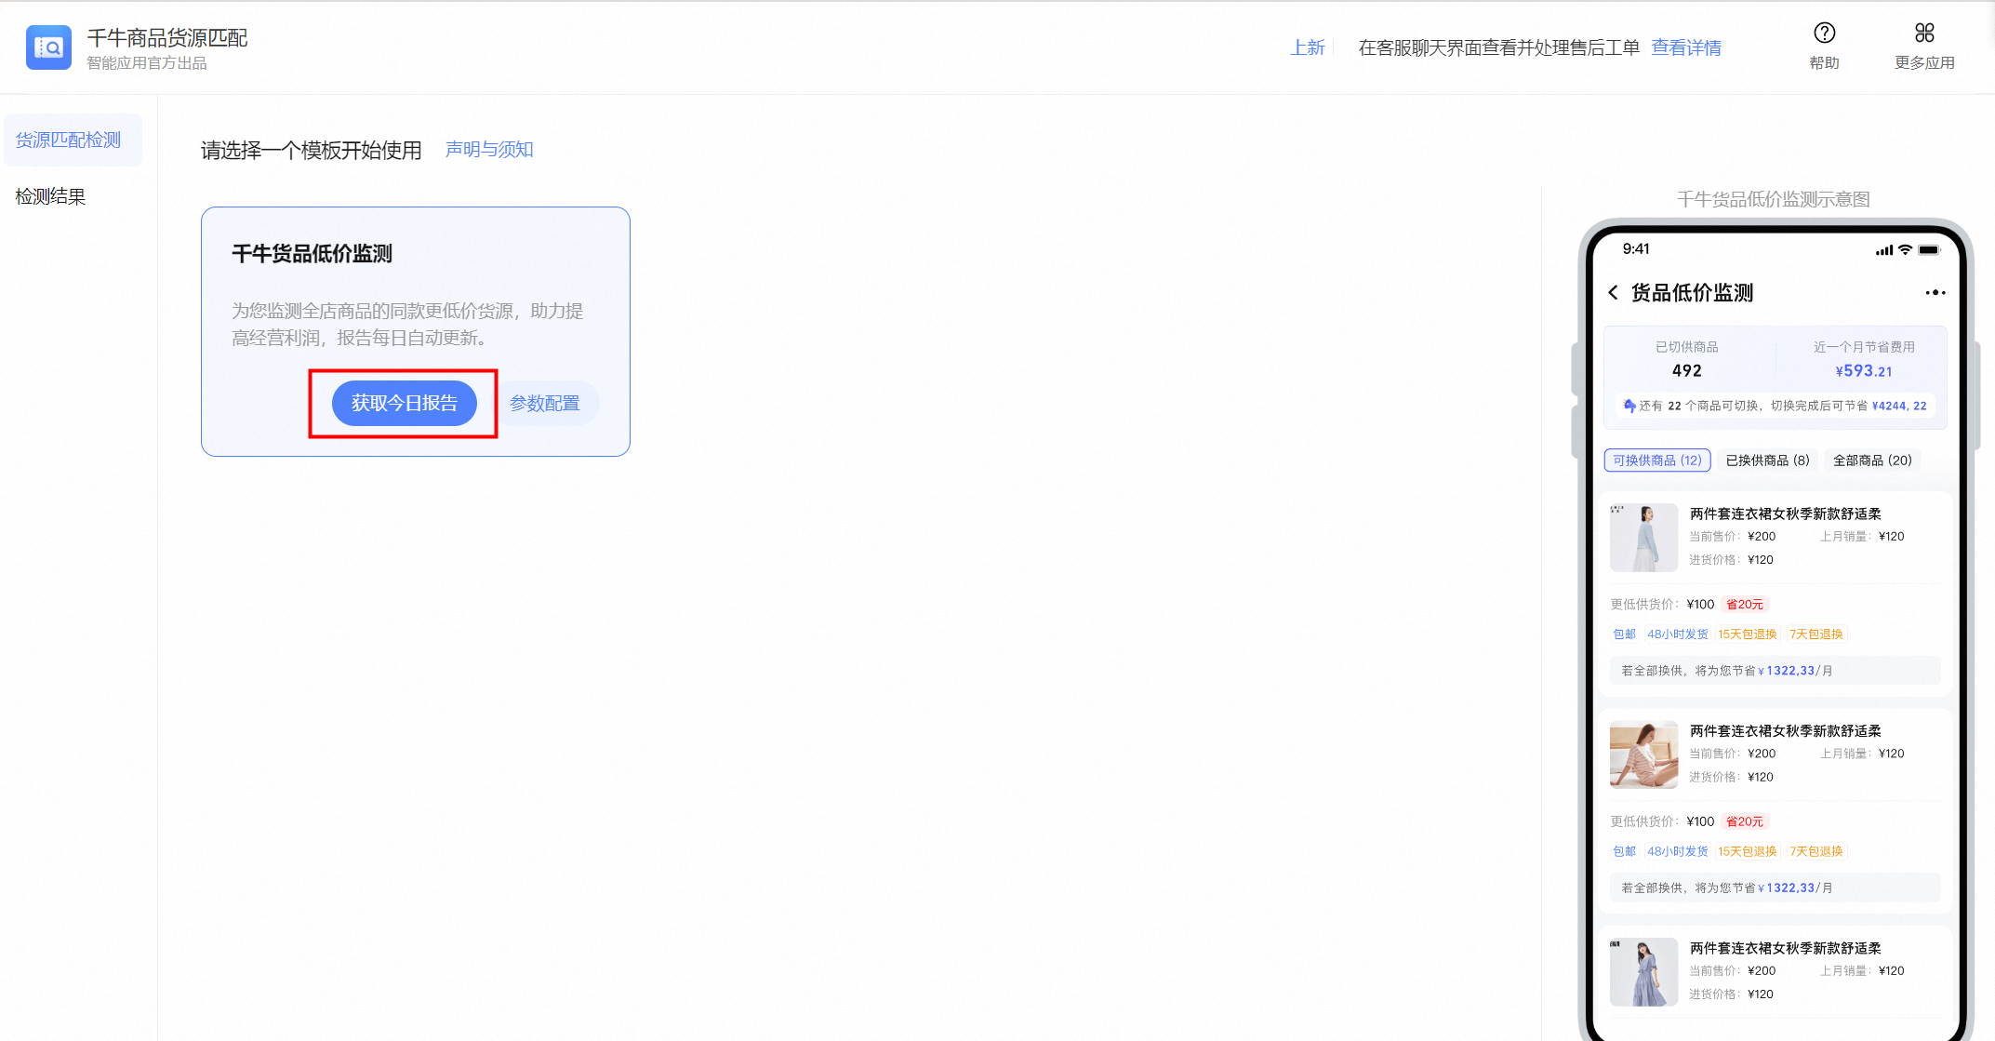Viewport: 1995px width, 1041px height.
Task: Click the three-dot more menu in mockup
Action: pos(1935,292)
